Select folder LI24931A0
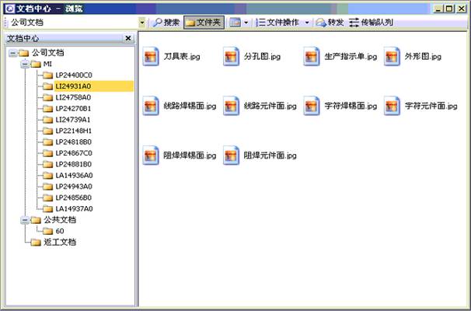 point(73,86)
